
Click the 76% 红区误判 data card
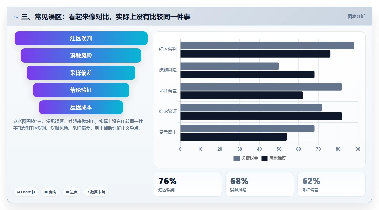[188, 184]
